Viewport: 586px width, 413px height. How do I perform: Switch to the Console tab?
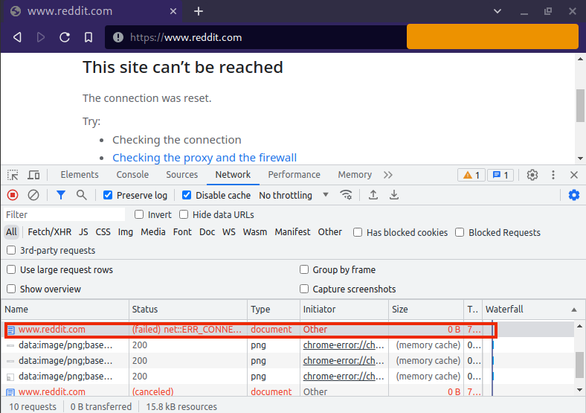point(132,175)
